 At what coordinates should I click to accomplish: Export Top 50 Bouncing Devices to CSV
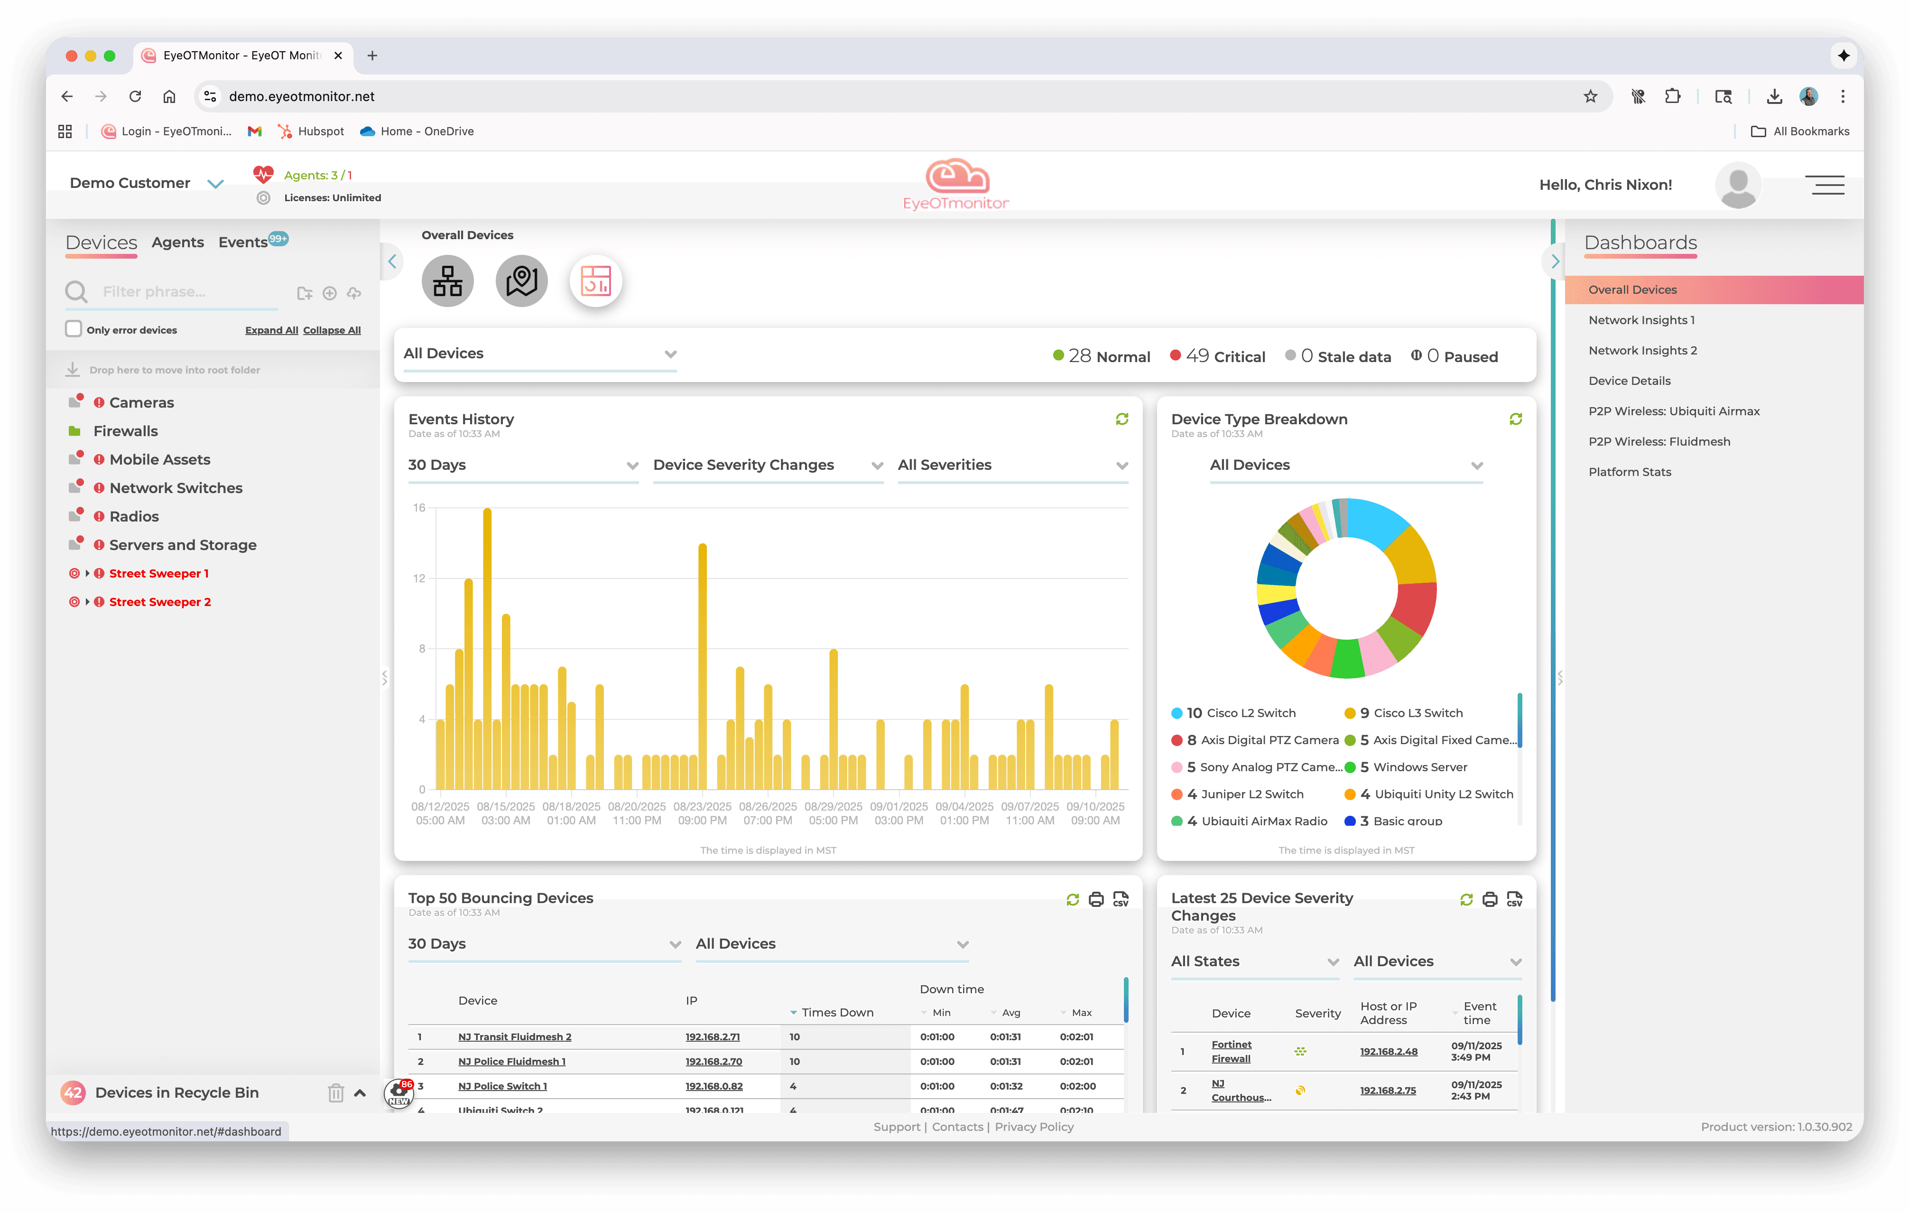point(1120,899)
